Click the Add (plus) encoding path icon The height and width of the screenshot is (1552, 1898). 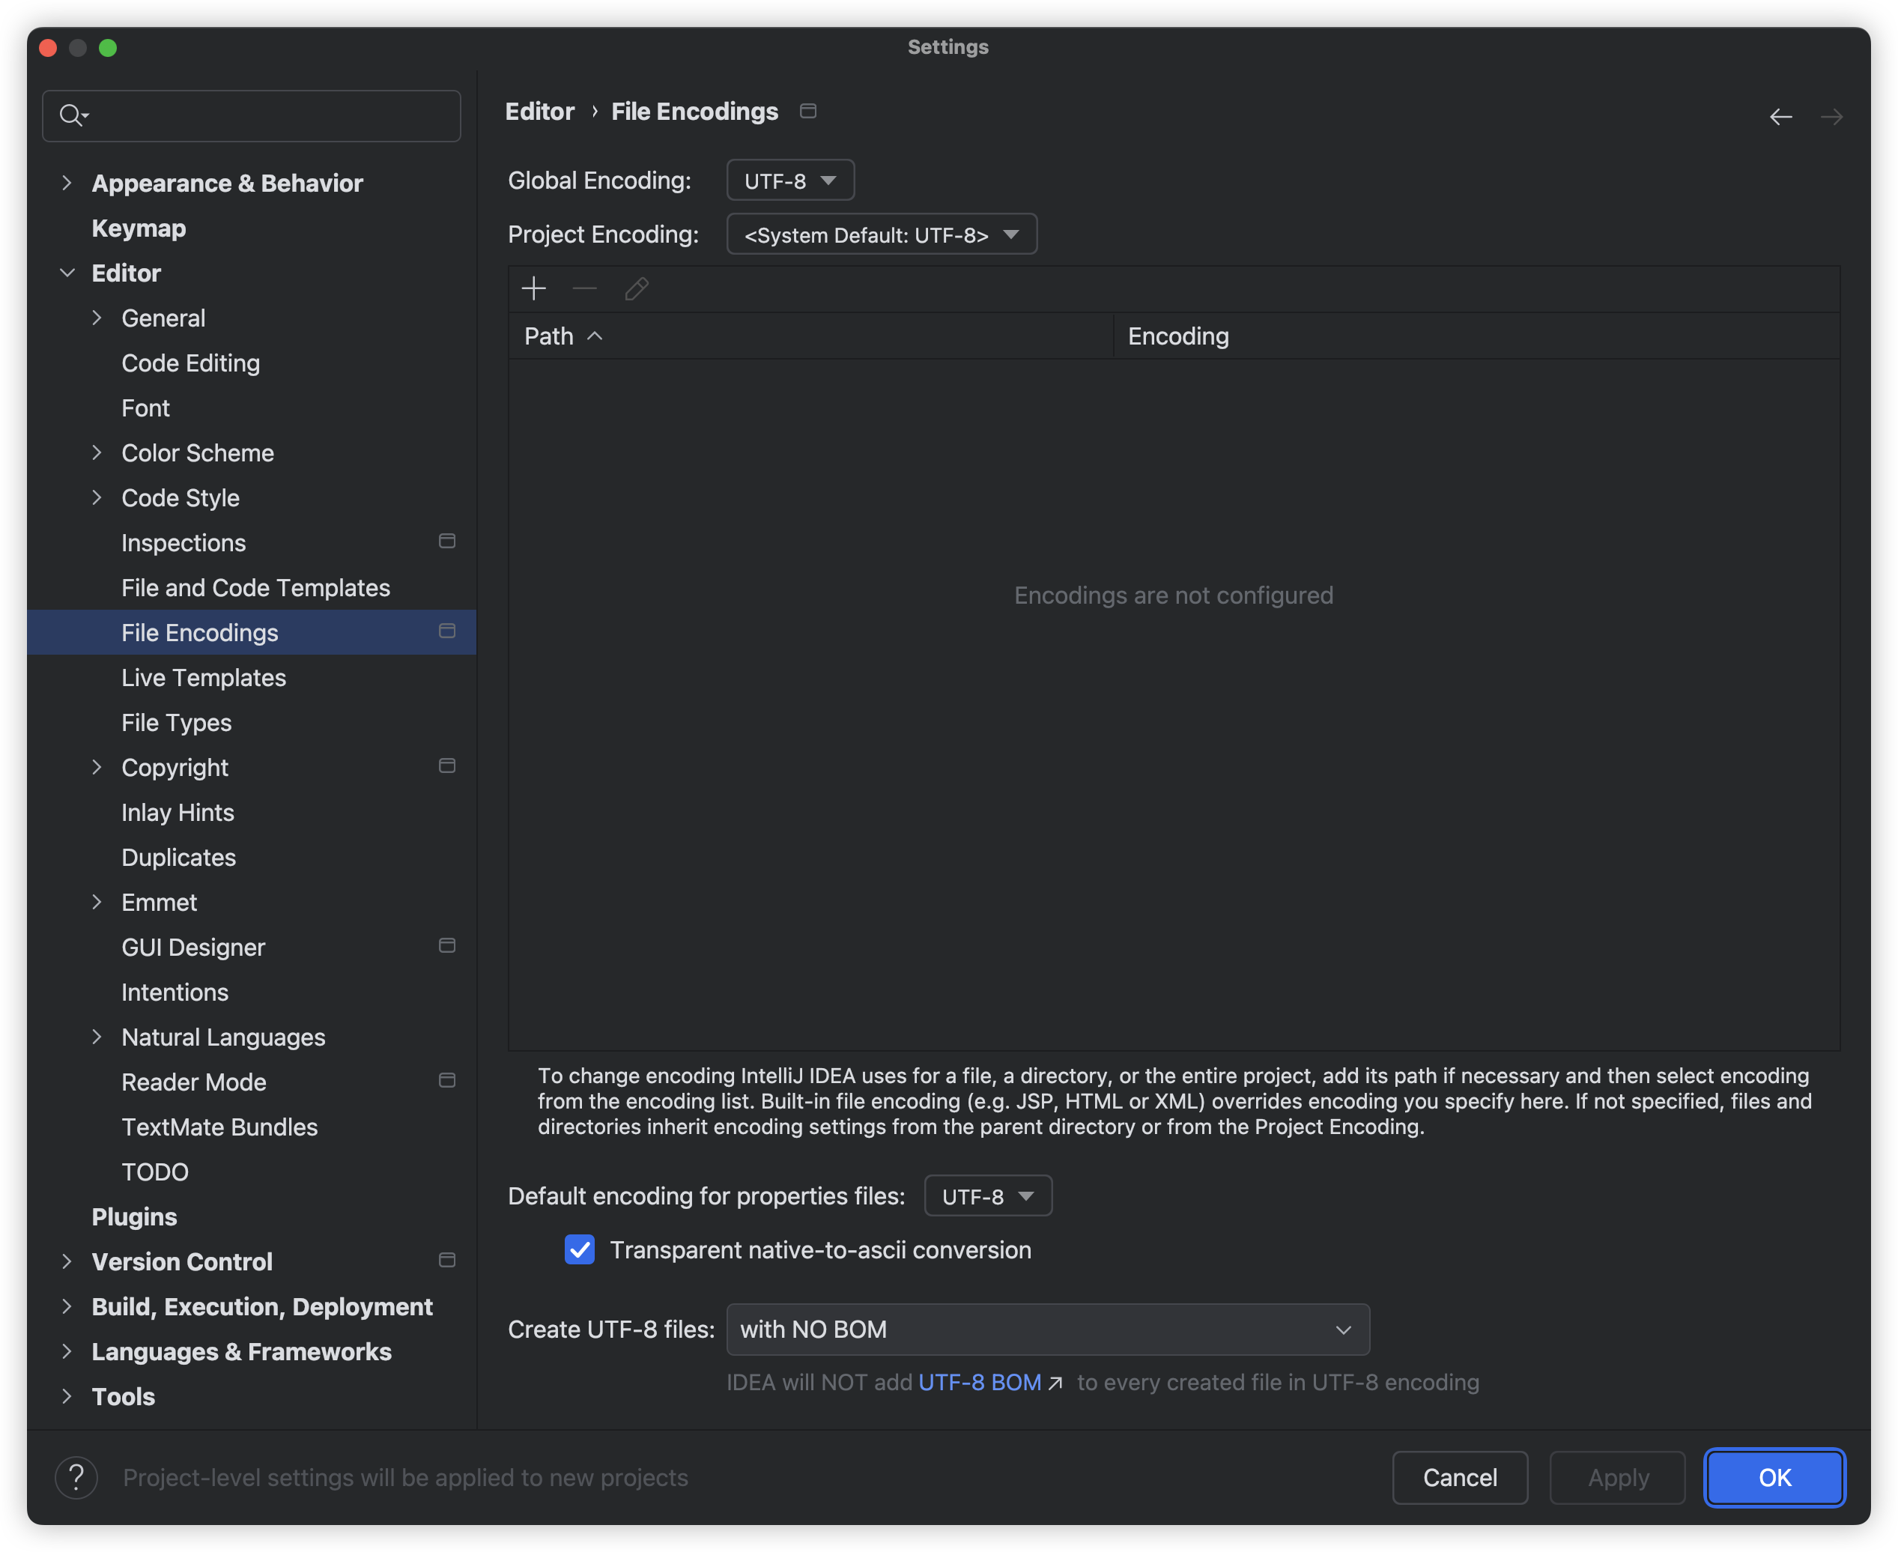point(534,289)
